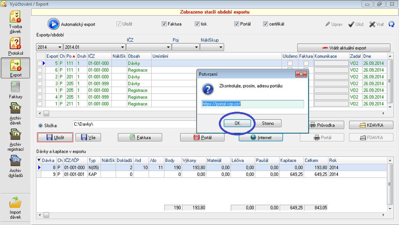Check the row checkbox for export 6
399x225 pixels.
pos(39,70)
